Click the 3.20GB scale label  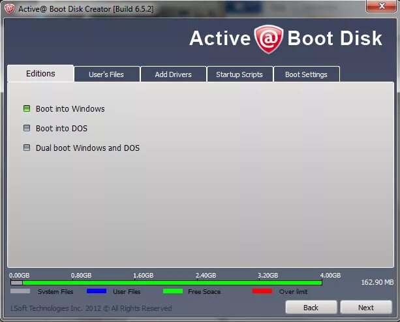click(268, 275)
